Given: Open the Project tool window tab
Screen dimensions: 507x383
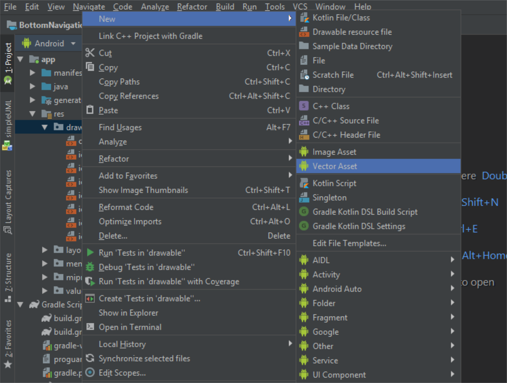Looking at the screenshot, I should click(8, 63).
